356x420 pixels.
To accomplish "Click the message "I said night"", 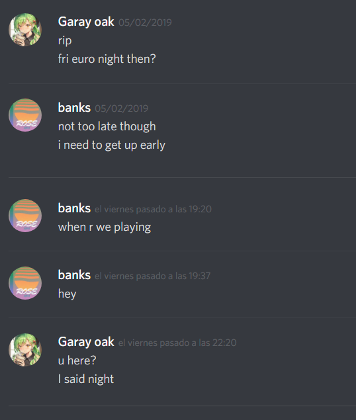I will [x=86, y=379].
